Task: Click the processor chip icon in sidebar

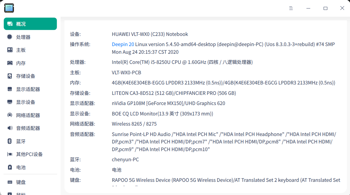Action: [10, 37]
